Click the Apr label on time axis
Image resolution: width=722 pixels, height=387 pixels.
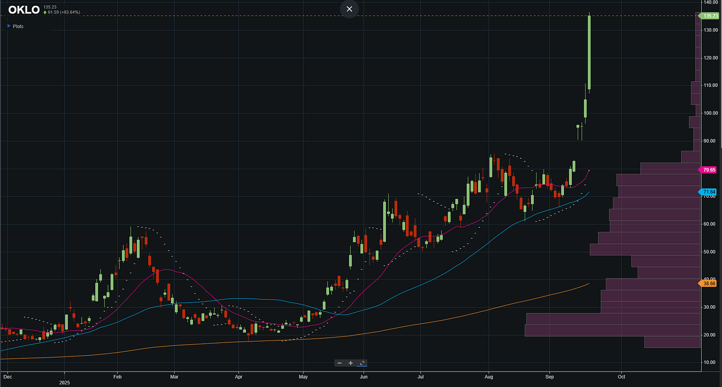(x=238, y=377)
